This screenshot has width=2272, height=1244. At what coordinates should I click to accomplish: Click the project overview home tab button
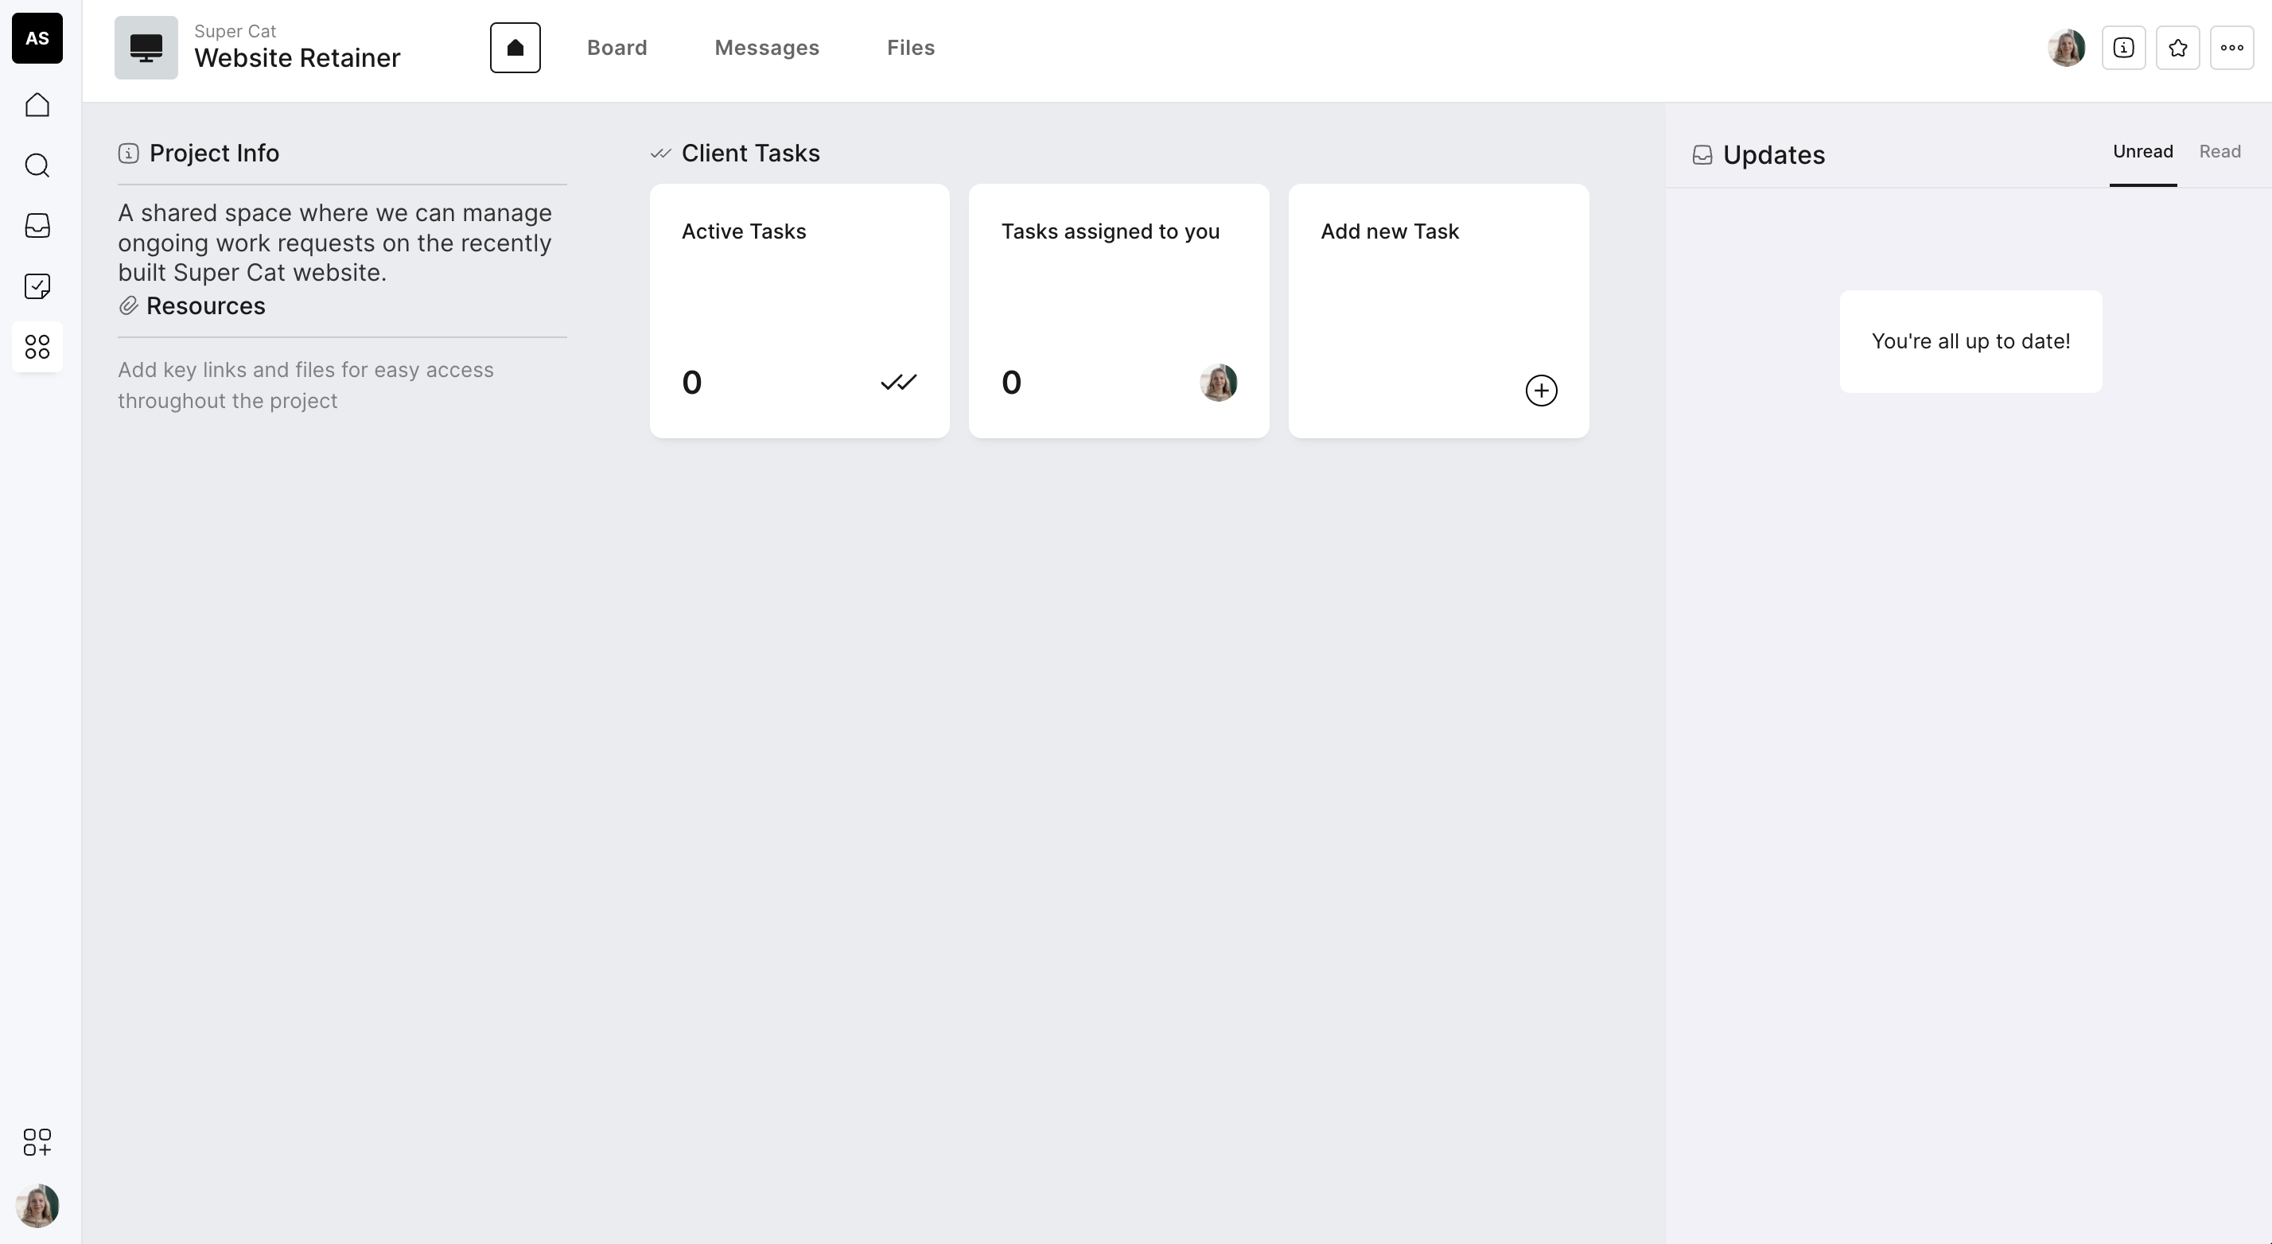pos(515,48)
